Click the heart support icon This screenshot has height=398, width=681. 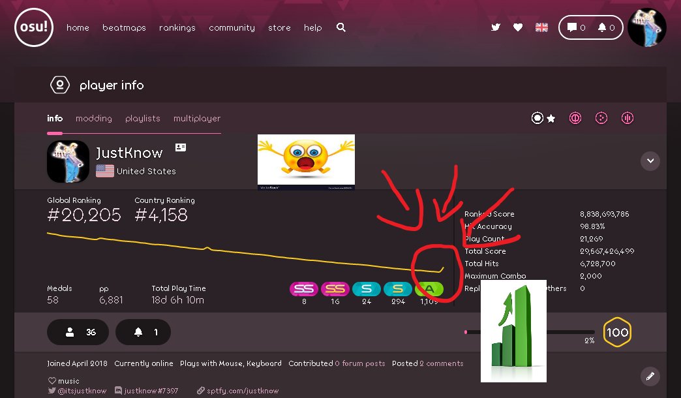(518, 27)
